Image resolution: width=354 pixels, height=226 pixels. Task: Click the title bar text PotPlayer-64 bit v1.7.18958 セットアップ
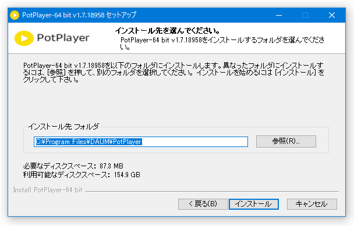click(79, 15)
